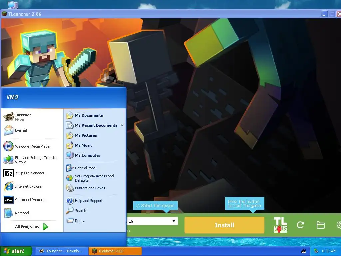The image size is (341, 256).
Task: Open My Documents folder icon
Action: [x=70, y=115]
